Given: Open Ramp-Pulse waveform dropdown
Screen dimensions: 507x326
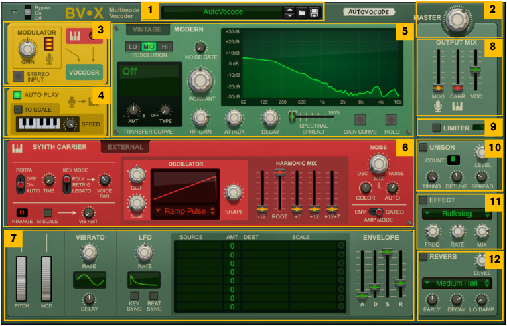Looking at the screenshot, I should coord(186,211).
